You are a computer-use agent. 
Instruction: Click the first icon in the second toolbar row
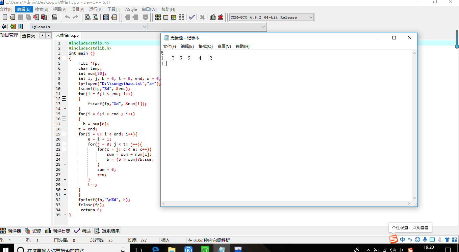(x=5, y=27)
